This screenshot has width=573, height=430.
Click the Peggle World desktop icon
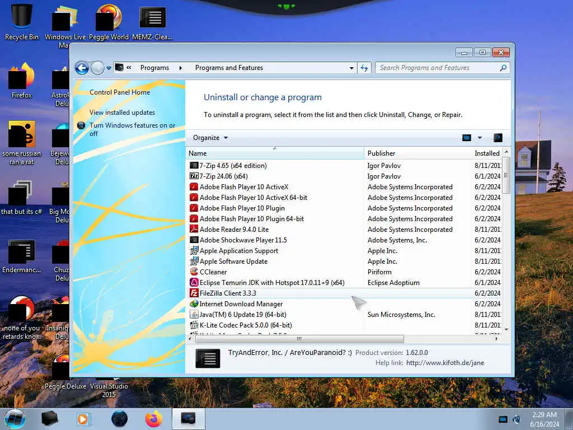109,22
